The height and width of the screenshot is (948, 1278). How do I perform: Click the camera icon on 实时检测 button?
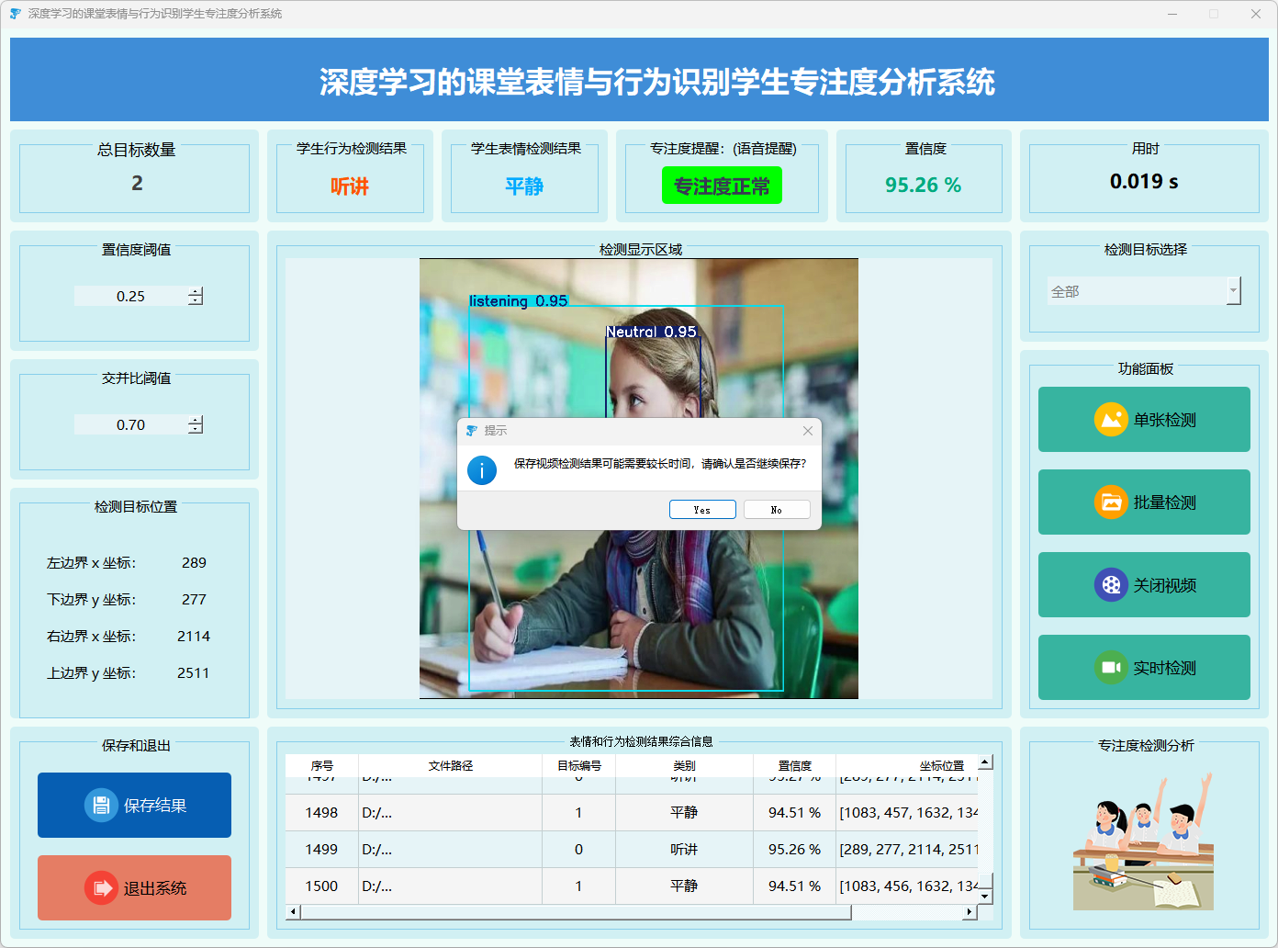(1111, 668)
